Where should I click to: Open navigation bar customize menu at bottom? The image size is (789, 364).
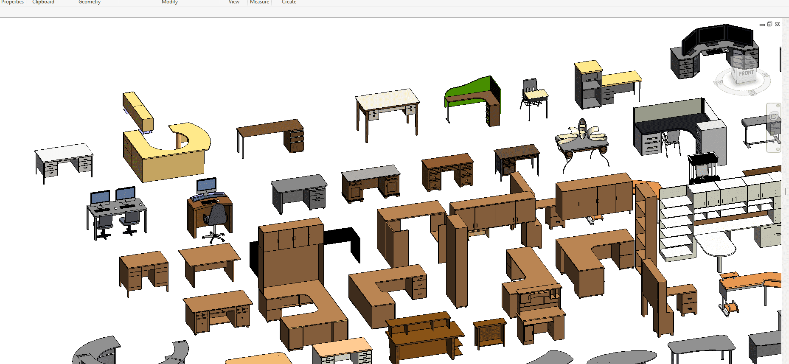tap(778, 149)
